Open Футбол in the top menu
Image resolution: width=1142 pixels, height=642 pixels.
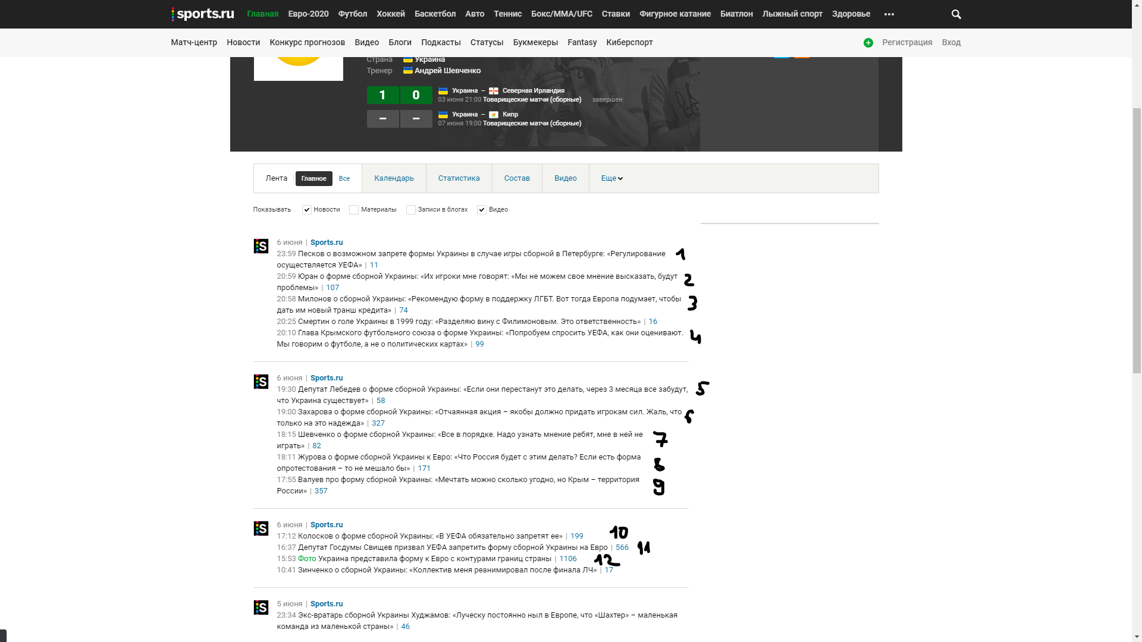click(x=353, y=14)
